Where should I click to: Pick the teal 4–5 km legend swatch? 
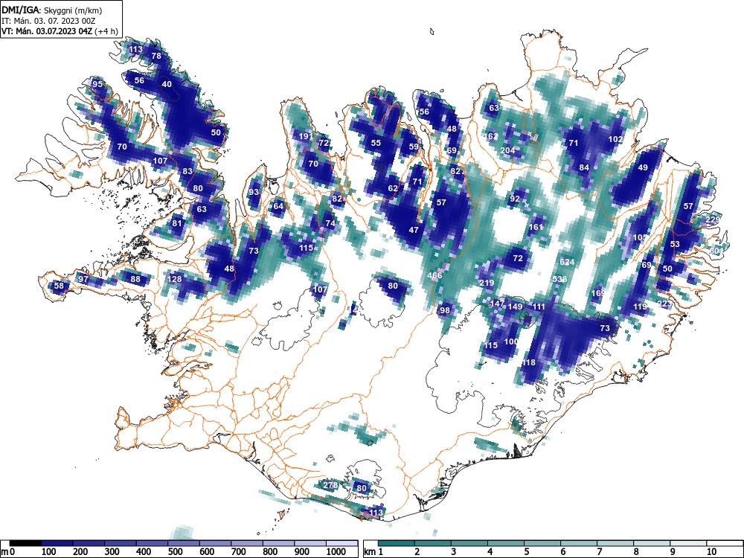(x=506, y=543)
